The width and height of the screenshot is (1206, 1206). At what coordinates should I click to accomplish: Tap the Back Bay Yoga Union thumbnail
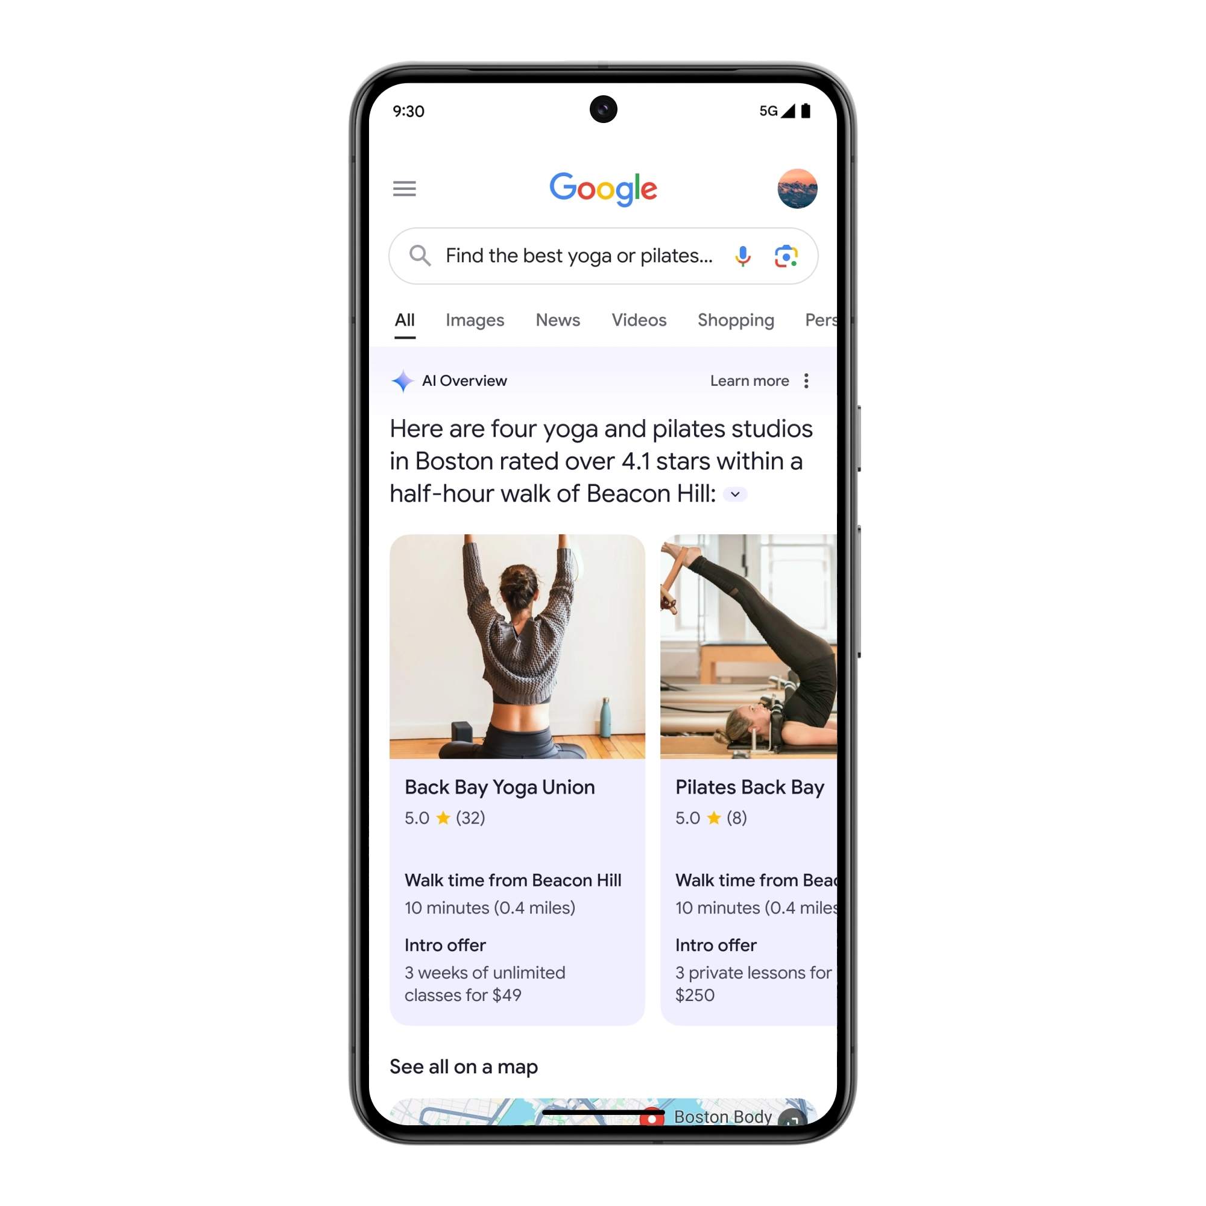click(516, 646)
